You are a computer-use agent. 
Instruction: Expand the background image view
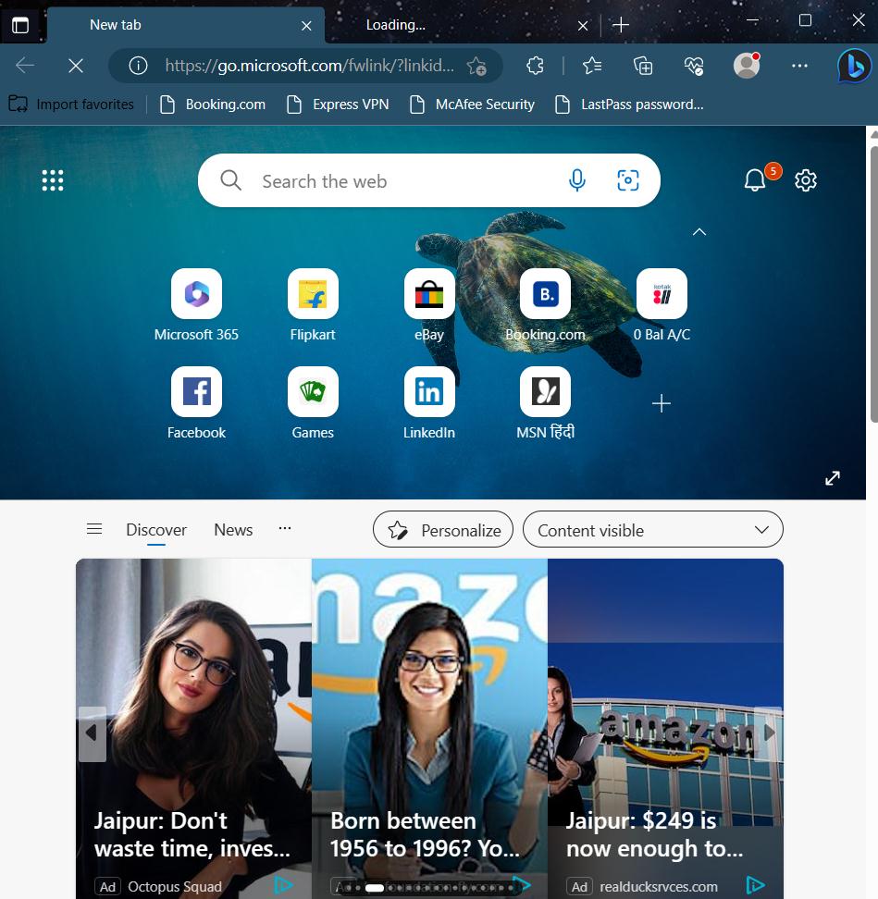click(x=832, y=478)
